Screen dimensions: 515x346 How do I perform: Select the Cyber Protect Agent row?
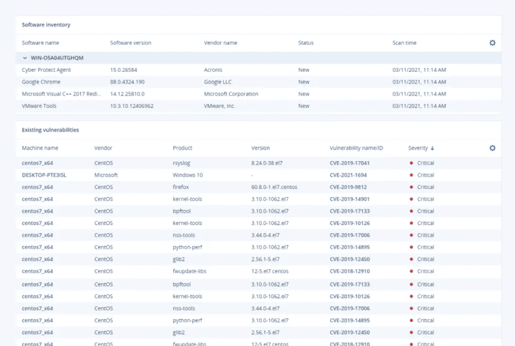[x=258, y=70]
